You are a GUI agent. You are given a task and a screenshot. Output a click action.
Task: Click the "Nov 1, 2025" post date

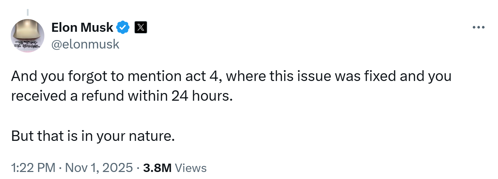pyautogui.click(x=99, y=168)
